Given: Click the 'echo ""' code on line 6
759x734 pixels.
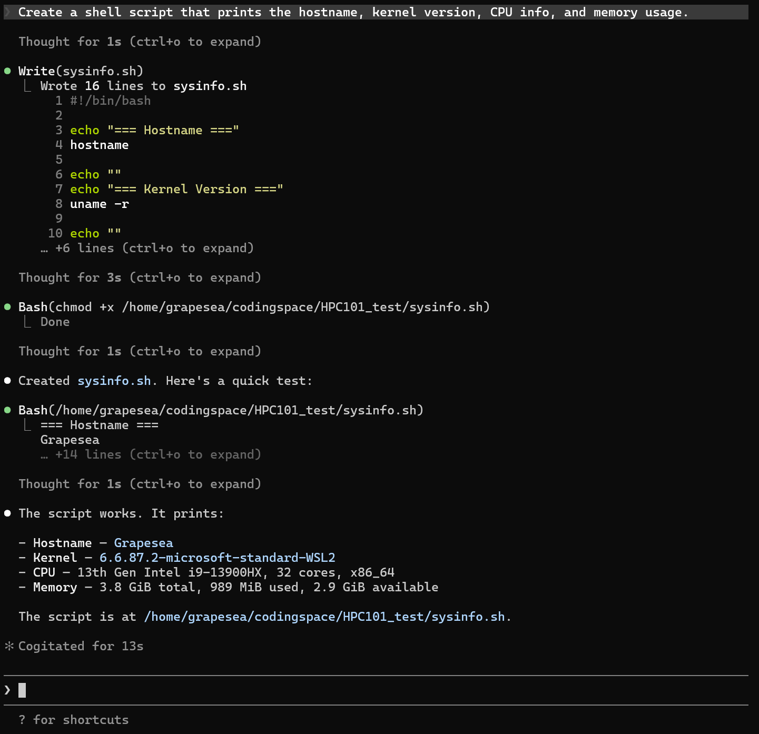Looking at the screenshot, I should click(96, 174).
